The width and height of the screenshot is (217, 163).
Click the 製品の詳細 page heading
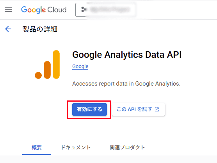[x=40, y=29]
